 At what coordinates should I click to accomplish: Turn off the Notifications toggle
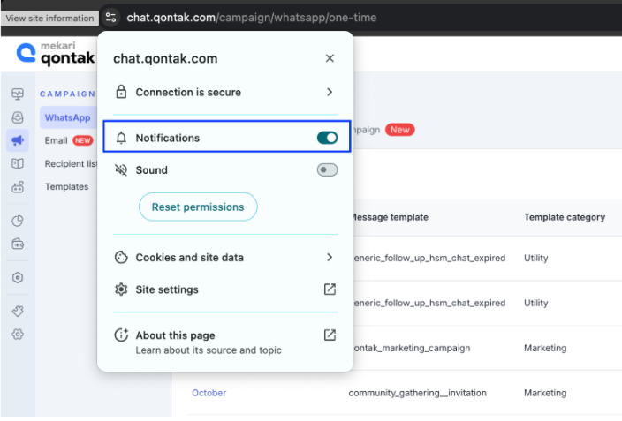pyautogui.click(x=327, y=138)
